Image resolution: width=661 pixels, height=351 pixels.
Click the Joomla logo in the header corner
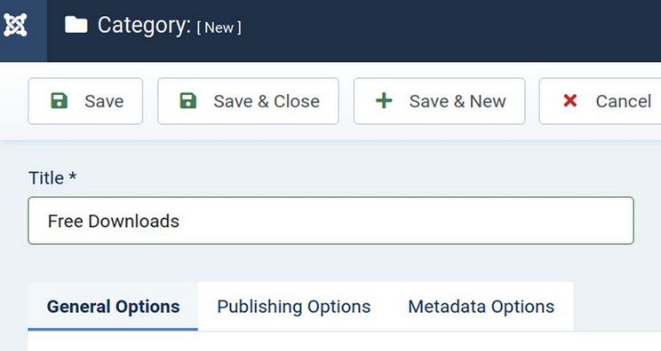point(16,25)
